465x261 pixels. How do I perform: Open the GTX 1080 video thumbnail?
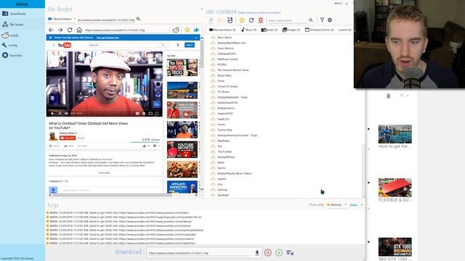point(395,246)
